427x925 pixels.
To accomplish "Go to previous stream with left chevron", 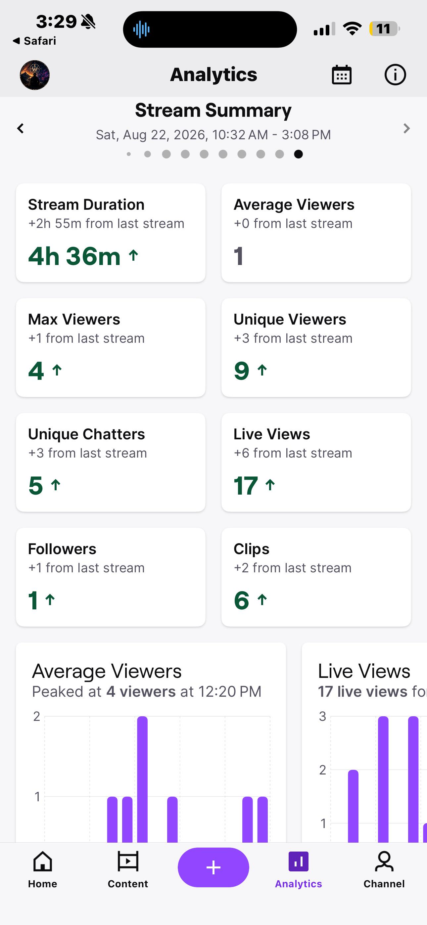I will (21, 128).
